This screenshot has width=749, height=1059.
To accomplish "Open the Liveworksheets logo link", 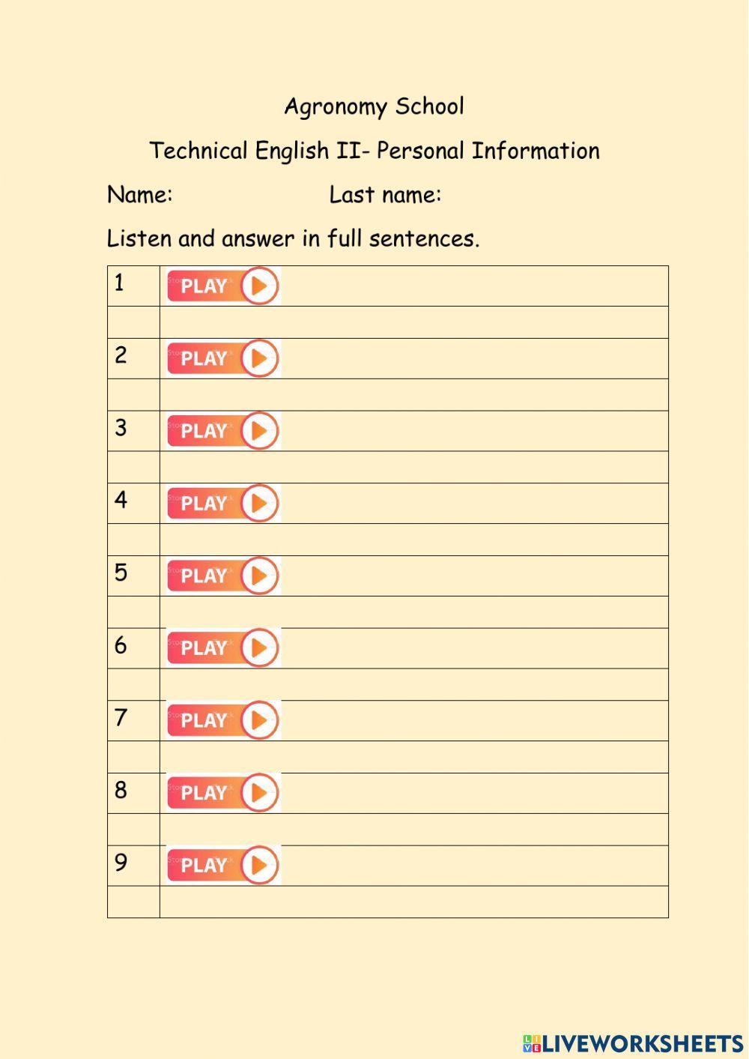I will (633, 1043).
